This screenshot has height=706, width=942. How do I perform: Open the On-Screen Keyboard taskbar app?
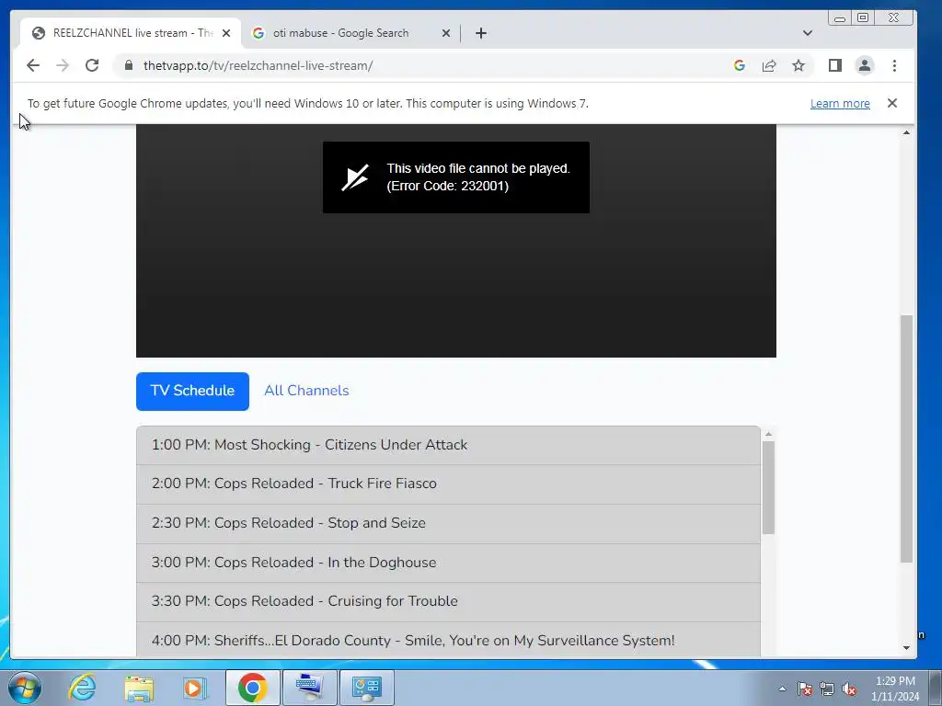(x=310, y=688)
